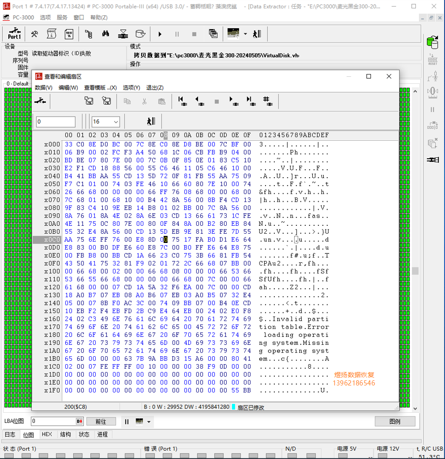The image size is (445, 459).
Task: Click the LBA field red marker button
Action: pos(79,422)
